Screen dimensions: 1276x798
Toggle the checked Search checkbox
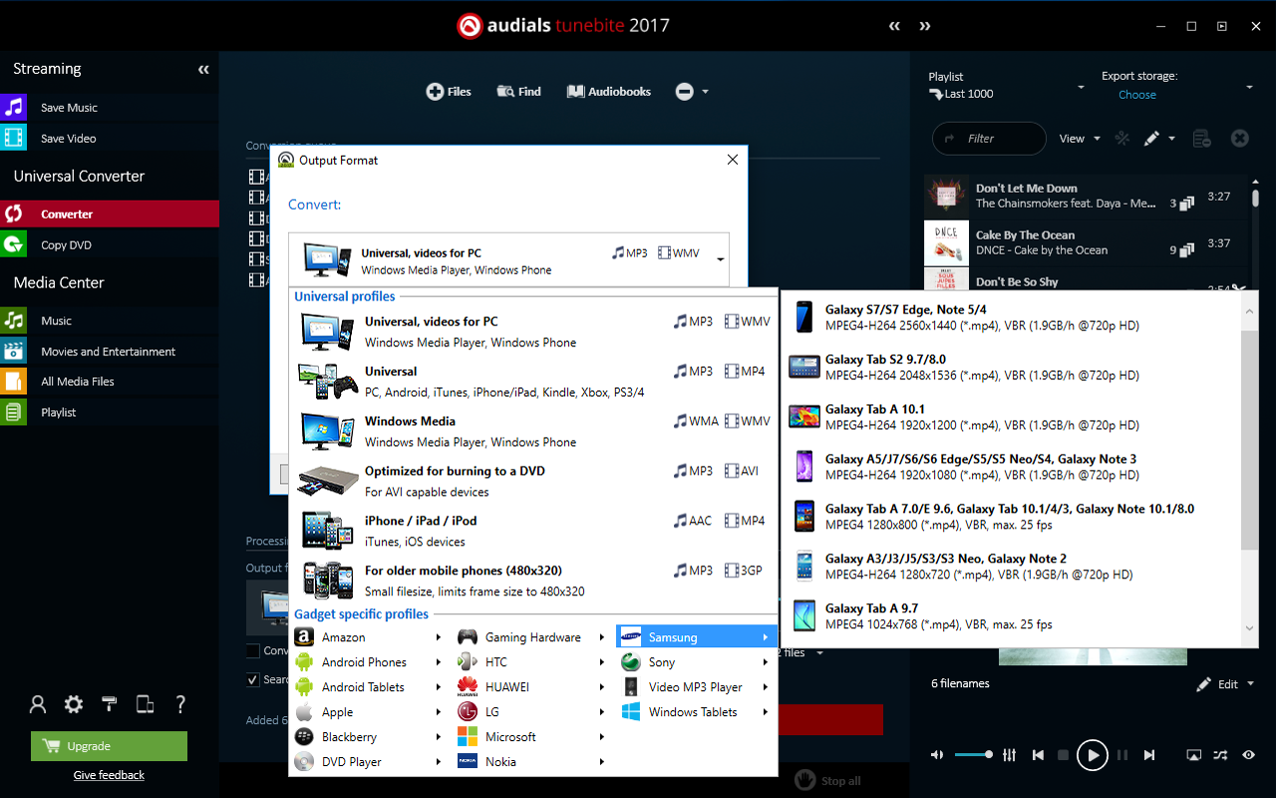click(x=253, y=679)
